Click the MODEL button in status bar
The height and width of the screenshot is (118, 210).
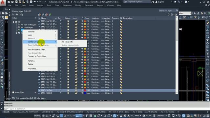pyautogui.click(x=37, y=116)
